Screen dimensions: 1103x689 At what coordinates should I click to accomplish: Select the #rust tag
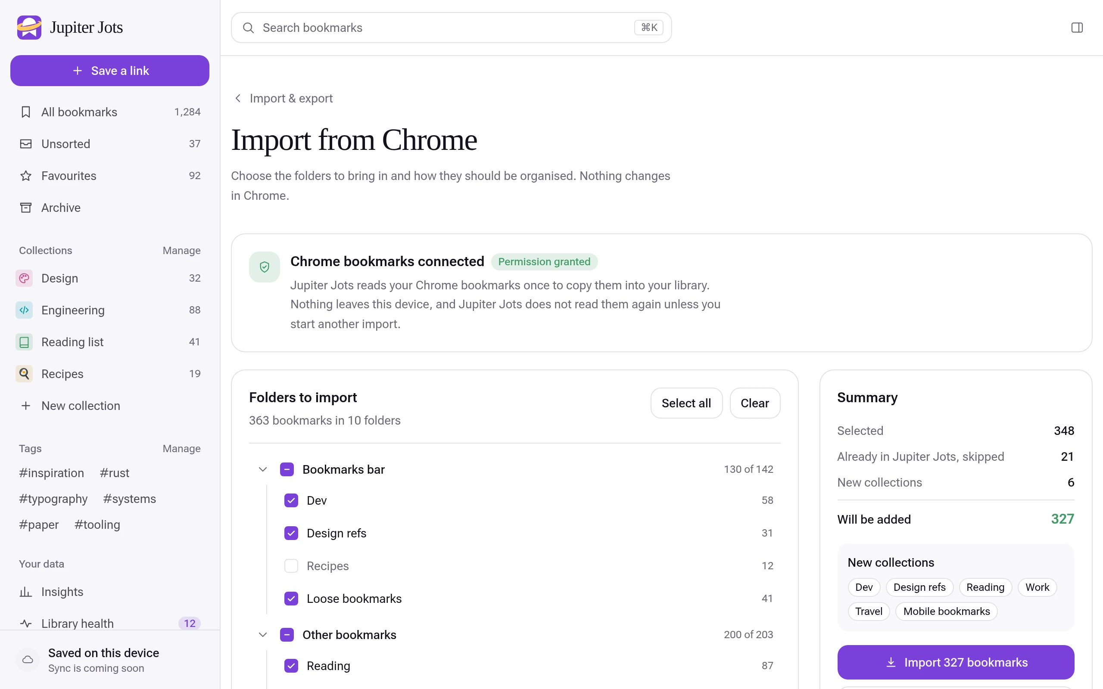[115, 473]
